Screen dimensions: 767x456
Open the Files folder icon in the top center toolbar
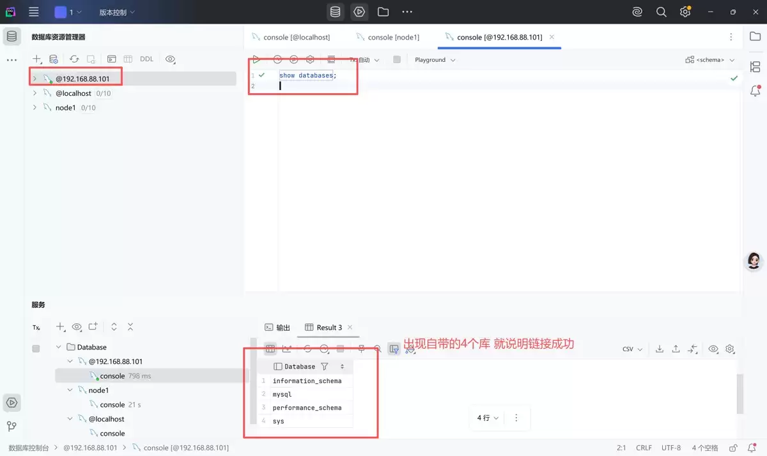click(383, 11)
